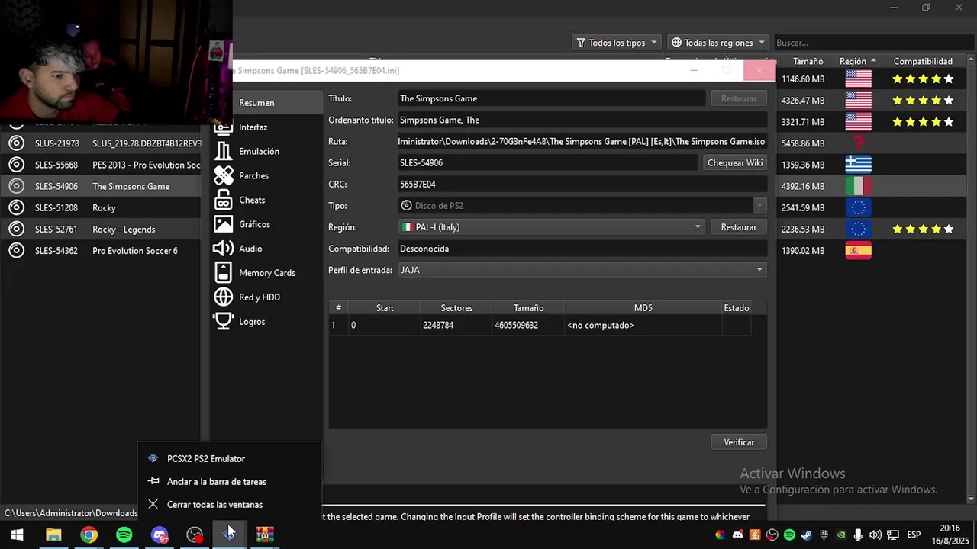The width and height of the screenshot is (977, 549).
Task: Click the Parches bandage icon
Action: pos(224,176)
